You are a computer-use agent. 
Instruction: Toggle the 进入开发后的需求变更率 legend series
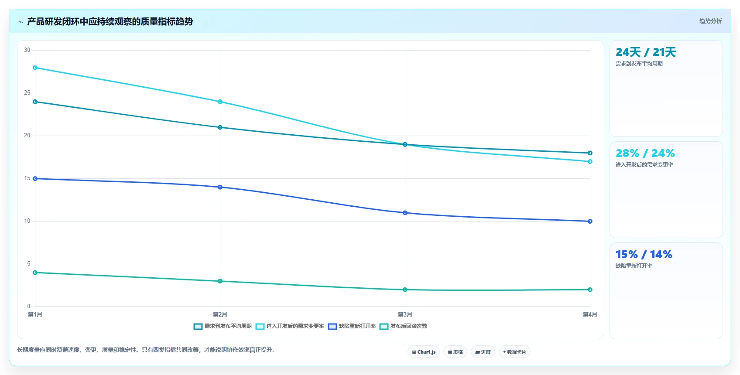point(290,326)
